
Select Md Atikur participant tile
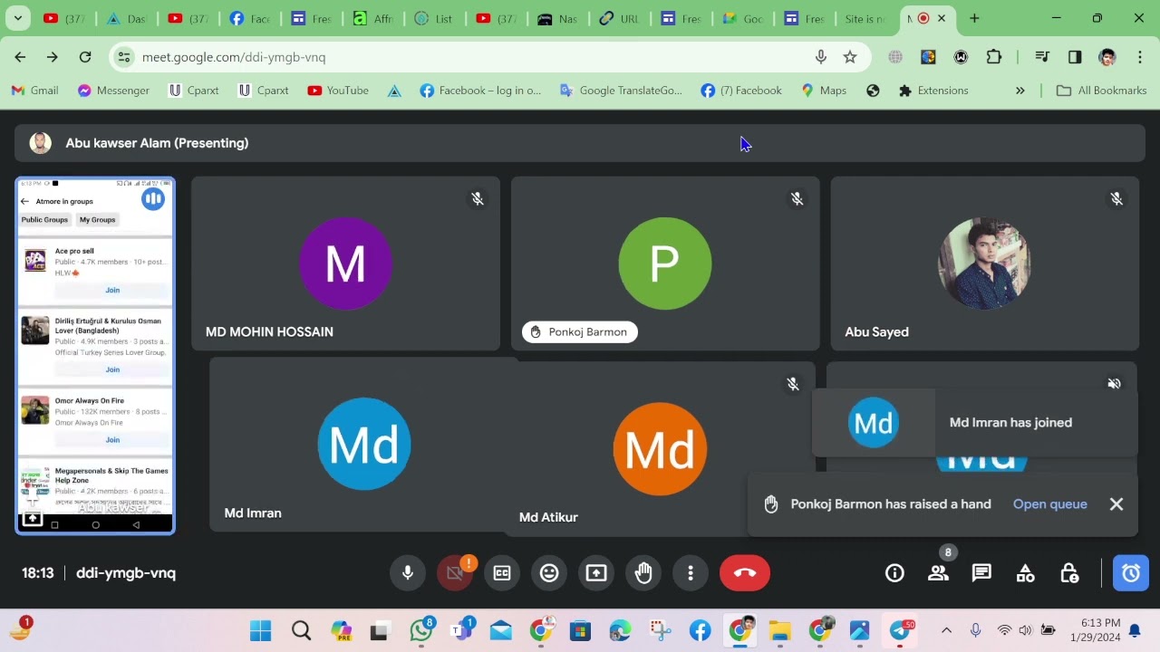pos(660,449)
